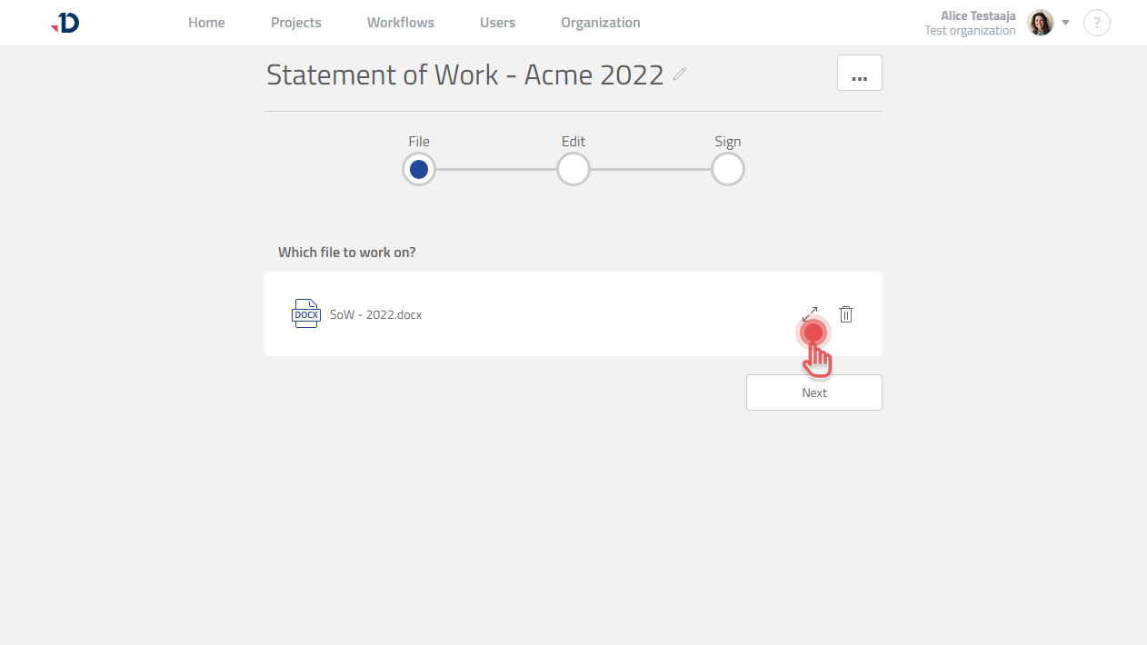This screenshot has height=645, width=1147.
Task: Open the expand preview icon for the file
Action: [811, 313]
